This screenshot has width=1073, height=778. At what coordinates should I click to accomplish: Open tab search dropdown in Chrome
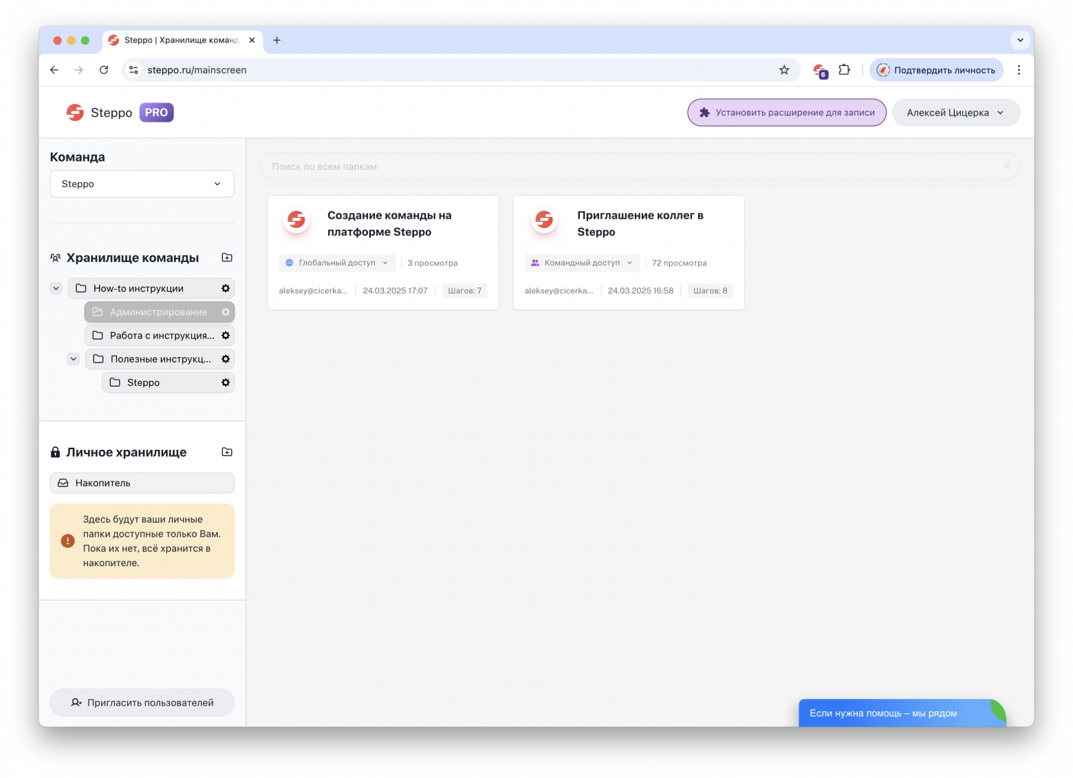click(x=1020, y=40)
